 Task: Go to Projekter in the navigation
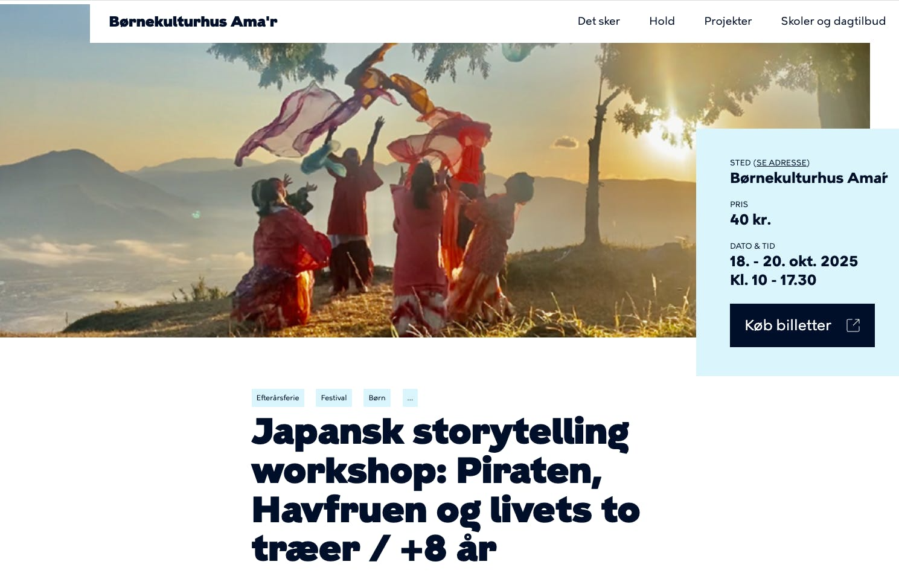728,21
